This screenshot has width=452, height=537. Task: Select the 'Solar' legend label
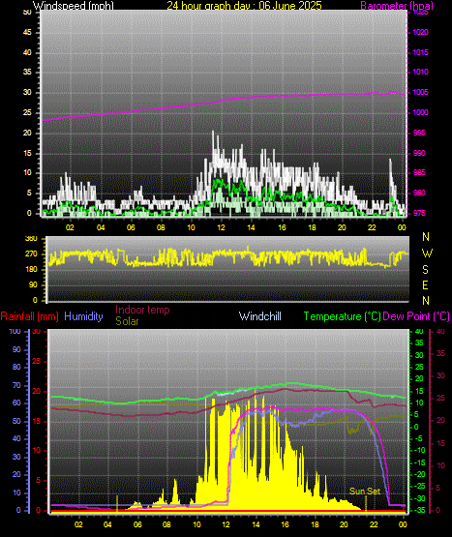point(127,321)
